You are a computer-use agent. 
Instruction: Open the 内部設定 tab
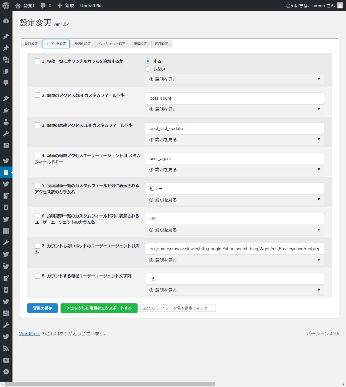(162, 44)
